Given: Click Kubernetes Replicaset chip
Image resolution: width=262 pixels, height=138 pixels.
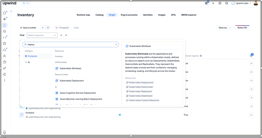Looking at the screenshot, I should (139, 91).
